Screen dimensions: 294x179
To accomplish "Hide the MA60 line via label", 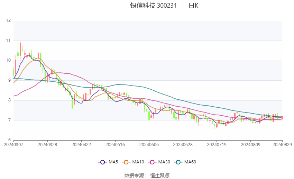I will coord(190,162).
